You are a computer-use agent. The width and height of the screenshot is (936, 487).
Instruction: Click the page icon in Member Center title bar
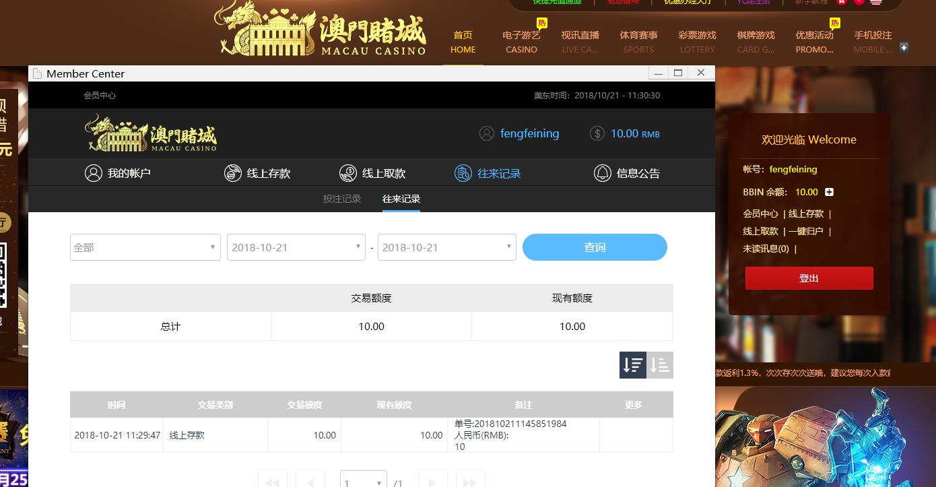[37, 73]
